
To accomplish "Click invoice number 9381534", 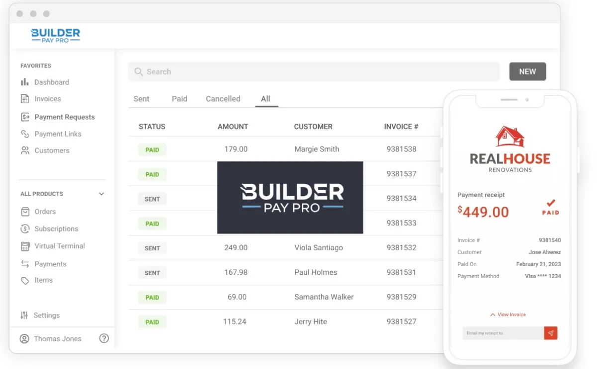I will click(401, 198).
